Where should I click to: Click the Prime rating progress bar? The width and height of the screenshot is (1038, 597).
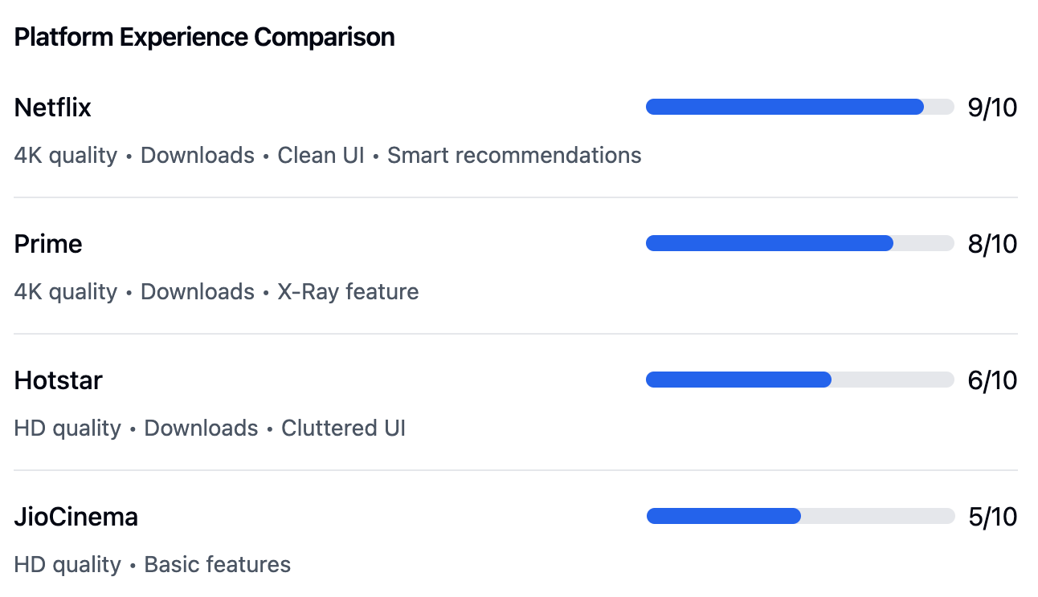pos(799,243)
